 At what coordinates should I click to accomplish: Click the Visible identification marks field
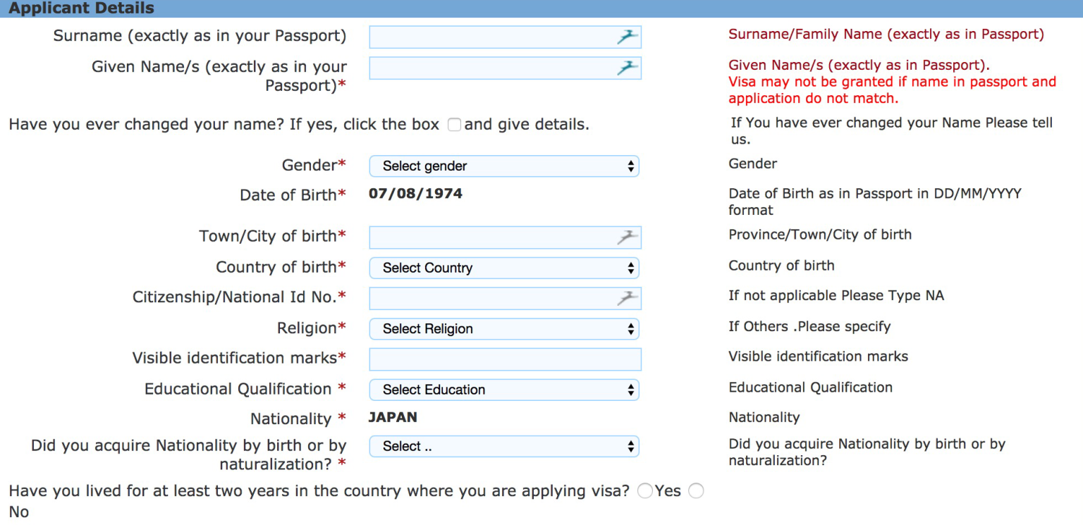[505, 359]
